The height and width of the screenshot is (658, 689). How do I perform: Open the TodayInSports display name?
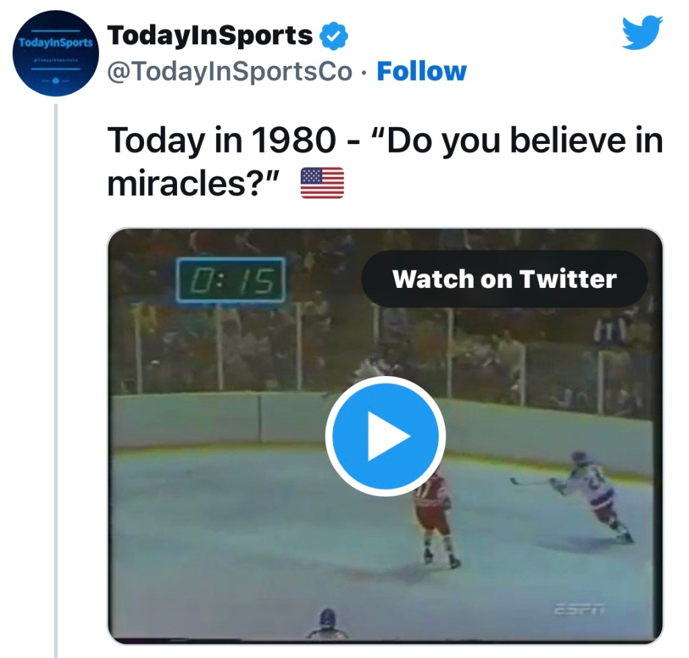pyautogui.click(x=210, y=36)
